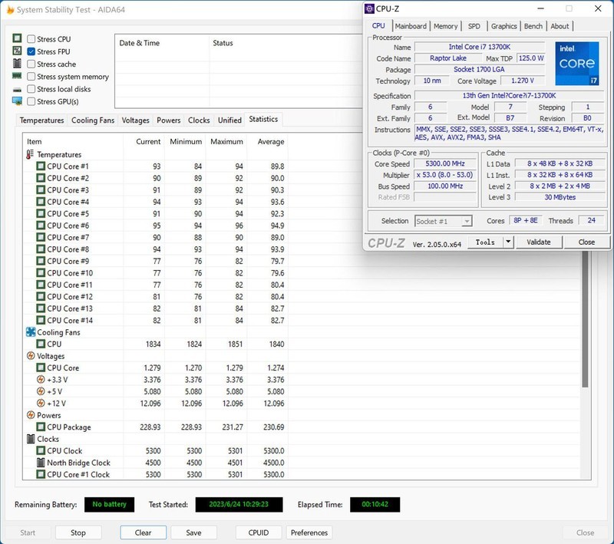Viewport: 614px width, 544px height.
Task: Click the Temperatures thermometer icon in list
Action: coord(30,155)
